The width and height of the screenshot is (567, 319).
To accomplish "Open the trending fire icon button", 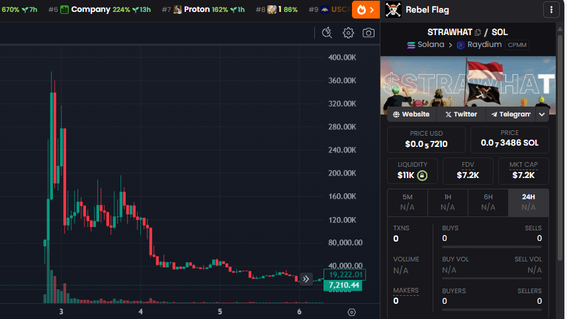I will 366,10.
